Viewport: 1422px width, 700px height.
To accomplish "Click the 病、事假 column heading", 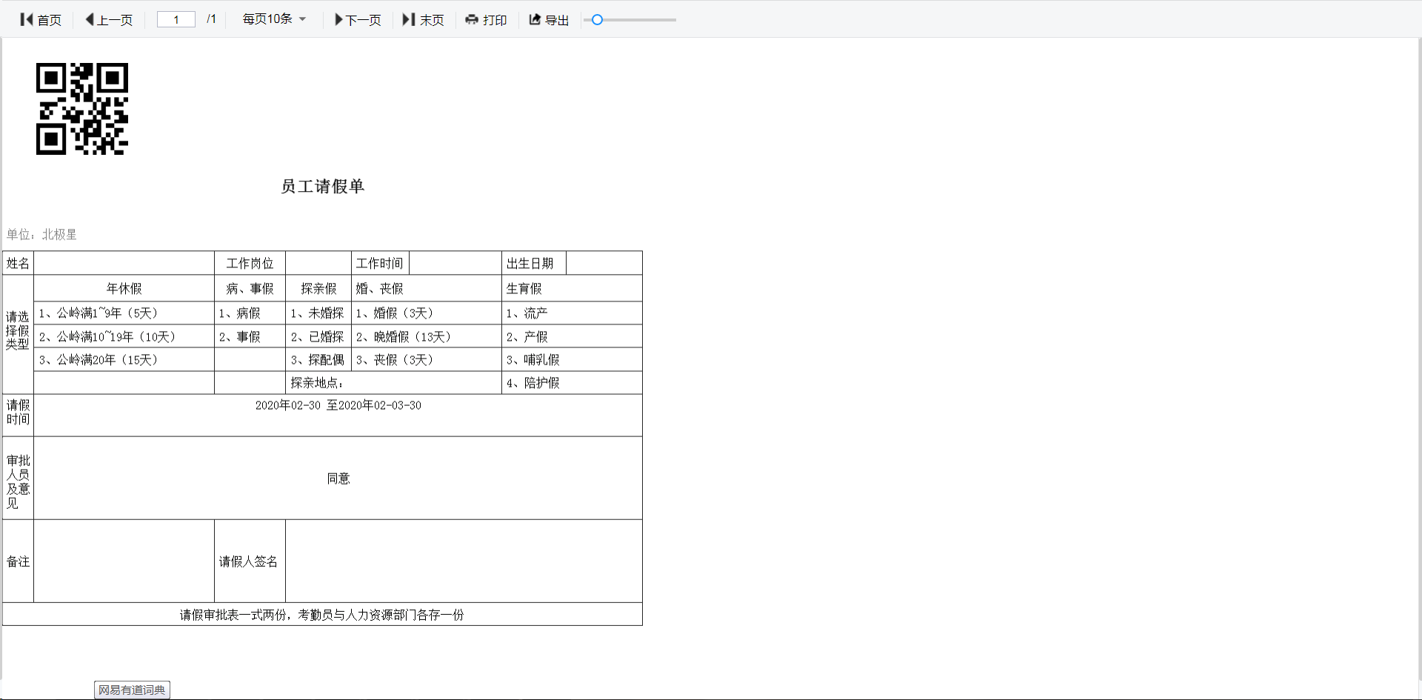I will point(250,289).
